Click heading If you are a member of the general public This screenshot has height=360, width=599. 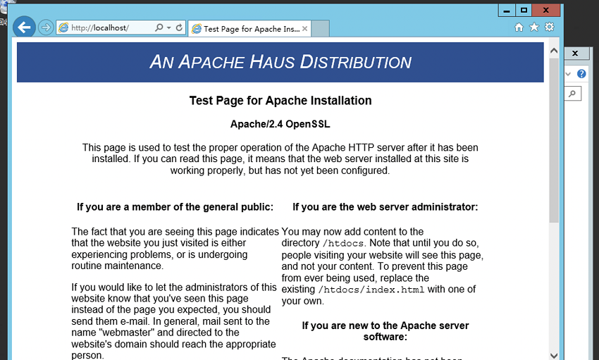point(175,207)
